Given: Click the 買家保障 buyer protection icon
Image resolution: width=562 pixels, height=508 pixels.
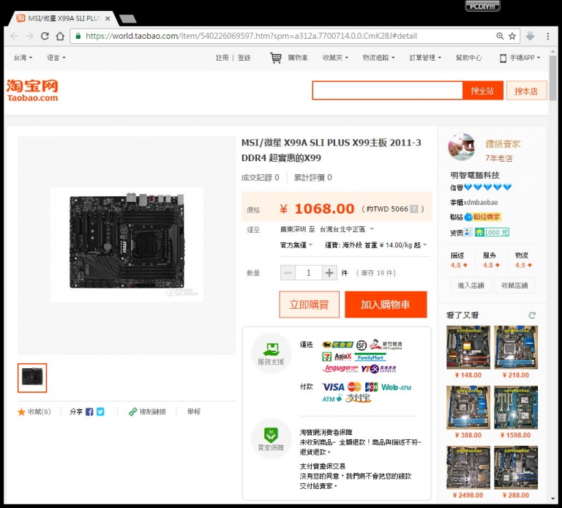Looking at the screenshot, I should pyautogui.click(x=271, y=438).
